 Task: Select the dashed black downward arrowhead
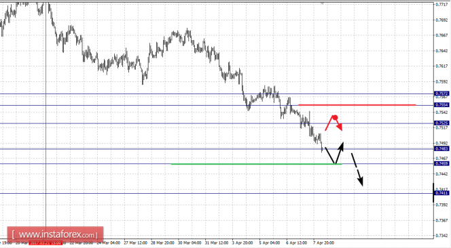(x=360, y=182)
